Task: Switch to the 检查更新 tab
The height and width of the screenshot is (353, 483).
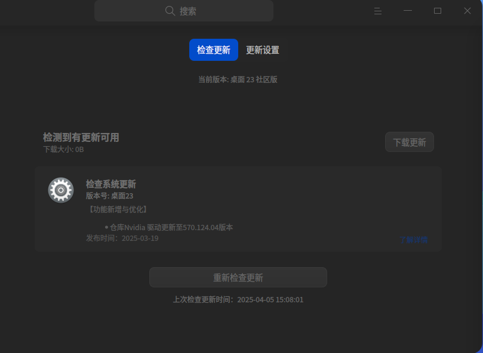Action: (x=214, y=50)
